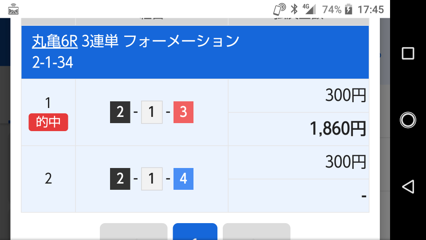Tap the 17:45 clock display
Image resolution: width=426 pixels, height=240 pixels.
pyautogui.click(x=371, y=9)
